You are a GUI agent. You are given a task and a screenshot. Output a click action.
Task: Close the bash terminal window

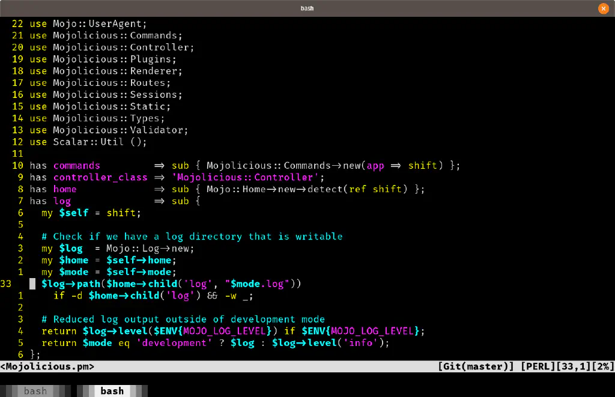(x=604, y=8)
